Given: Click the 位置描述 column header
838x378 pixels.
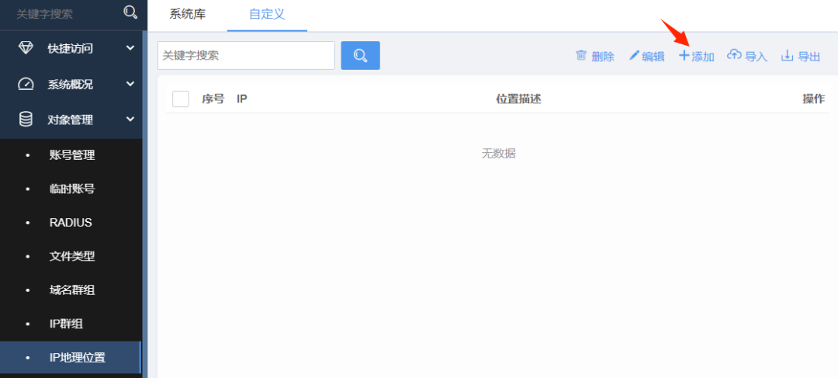Looking at the screenshot, I should pyautogui.click(x=518, y=99).
